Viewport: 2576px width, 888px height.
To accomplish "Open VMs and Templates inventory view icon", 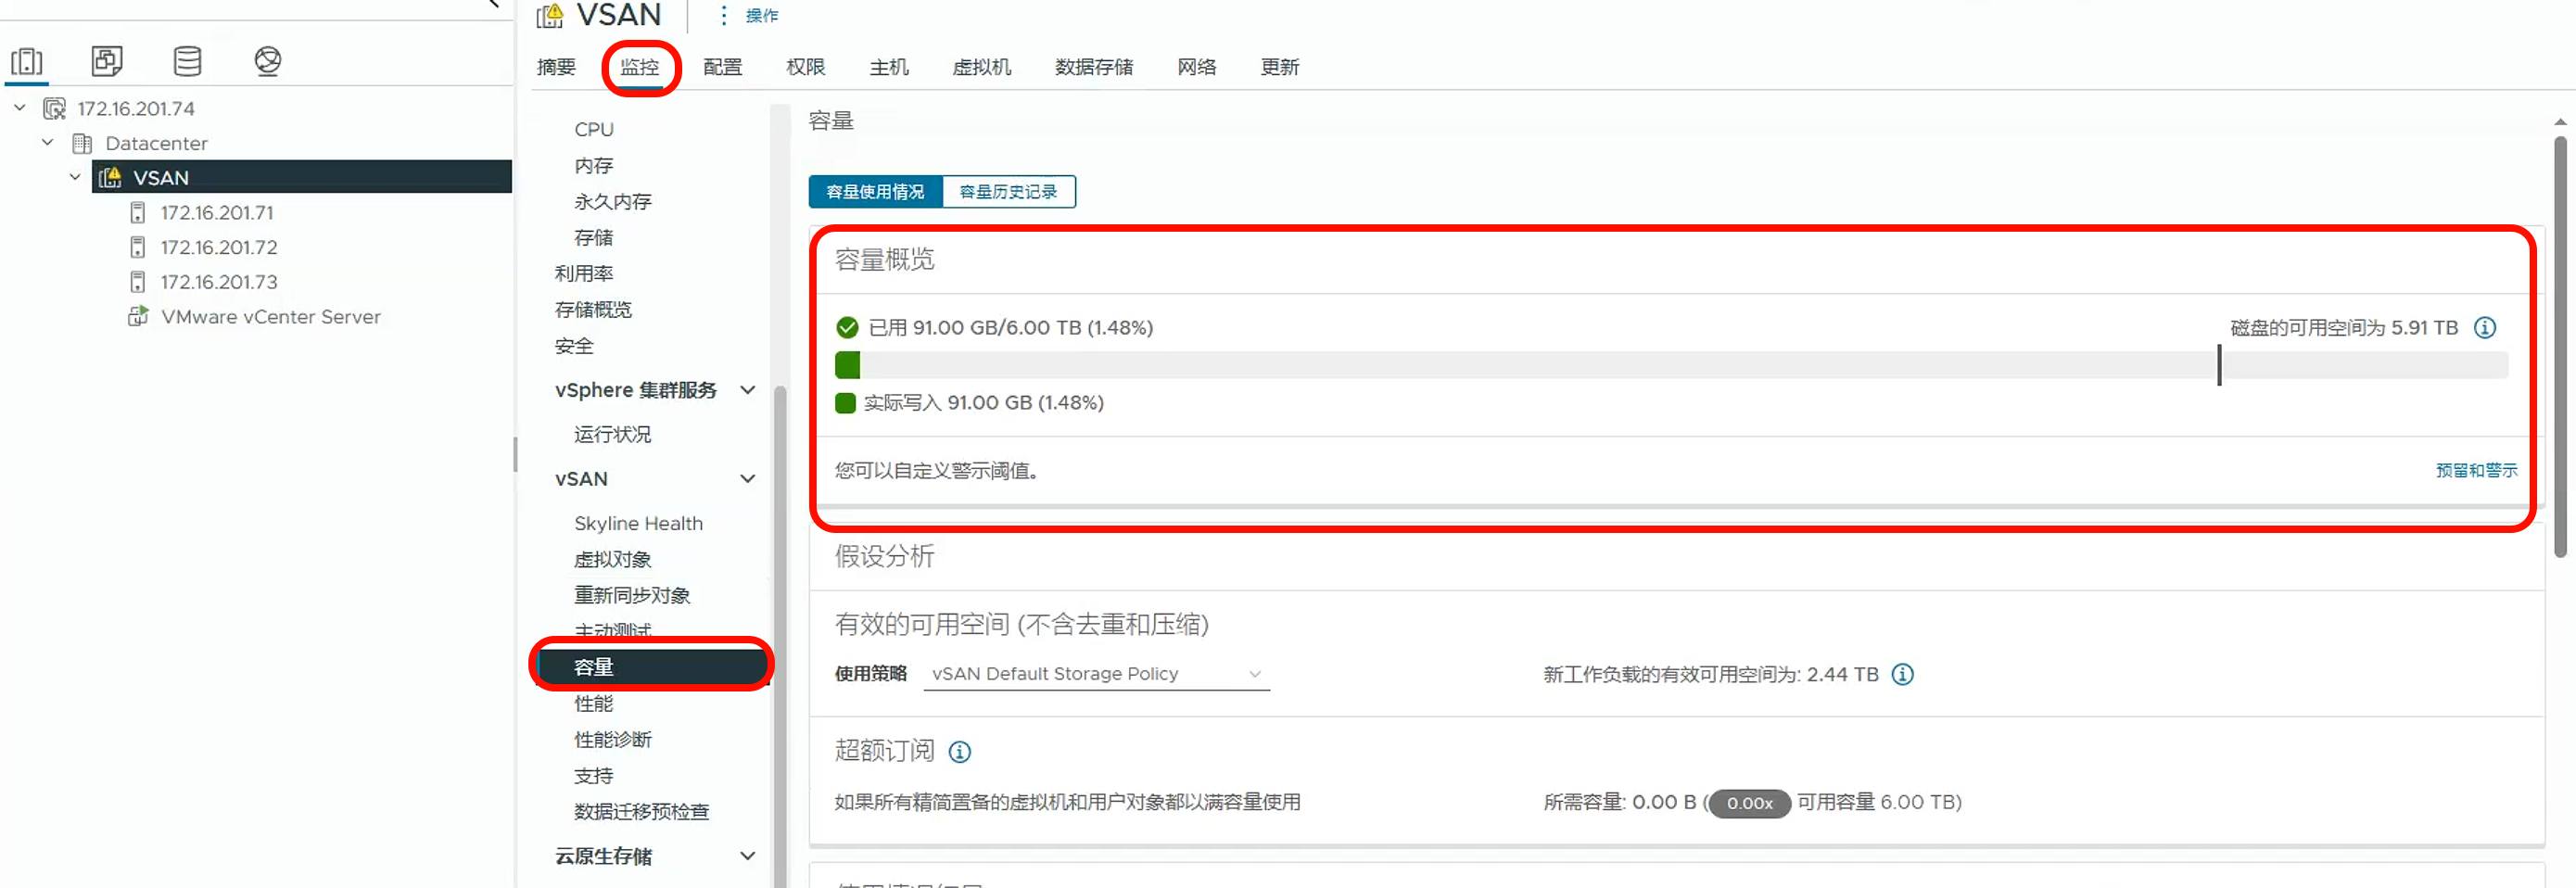I will pyautogui.click(x=107, y=62).
